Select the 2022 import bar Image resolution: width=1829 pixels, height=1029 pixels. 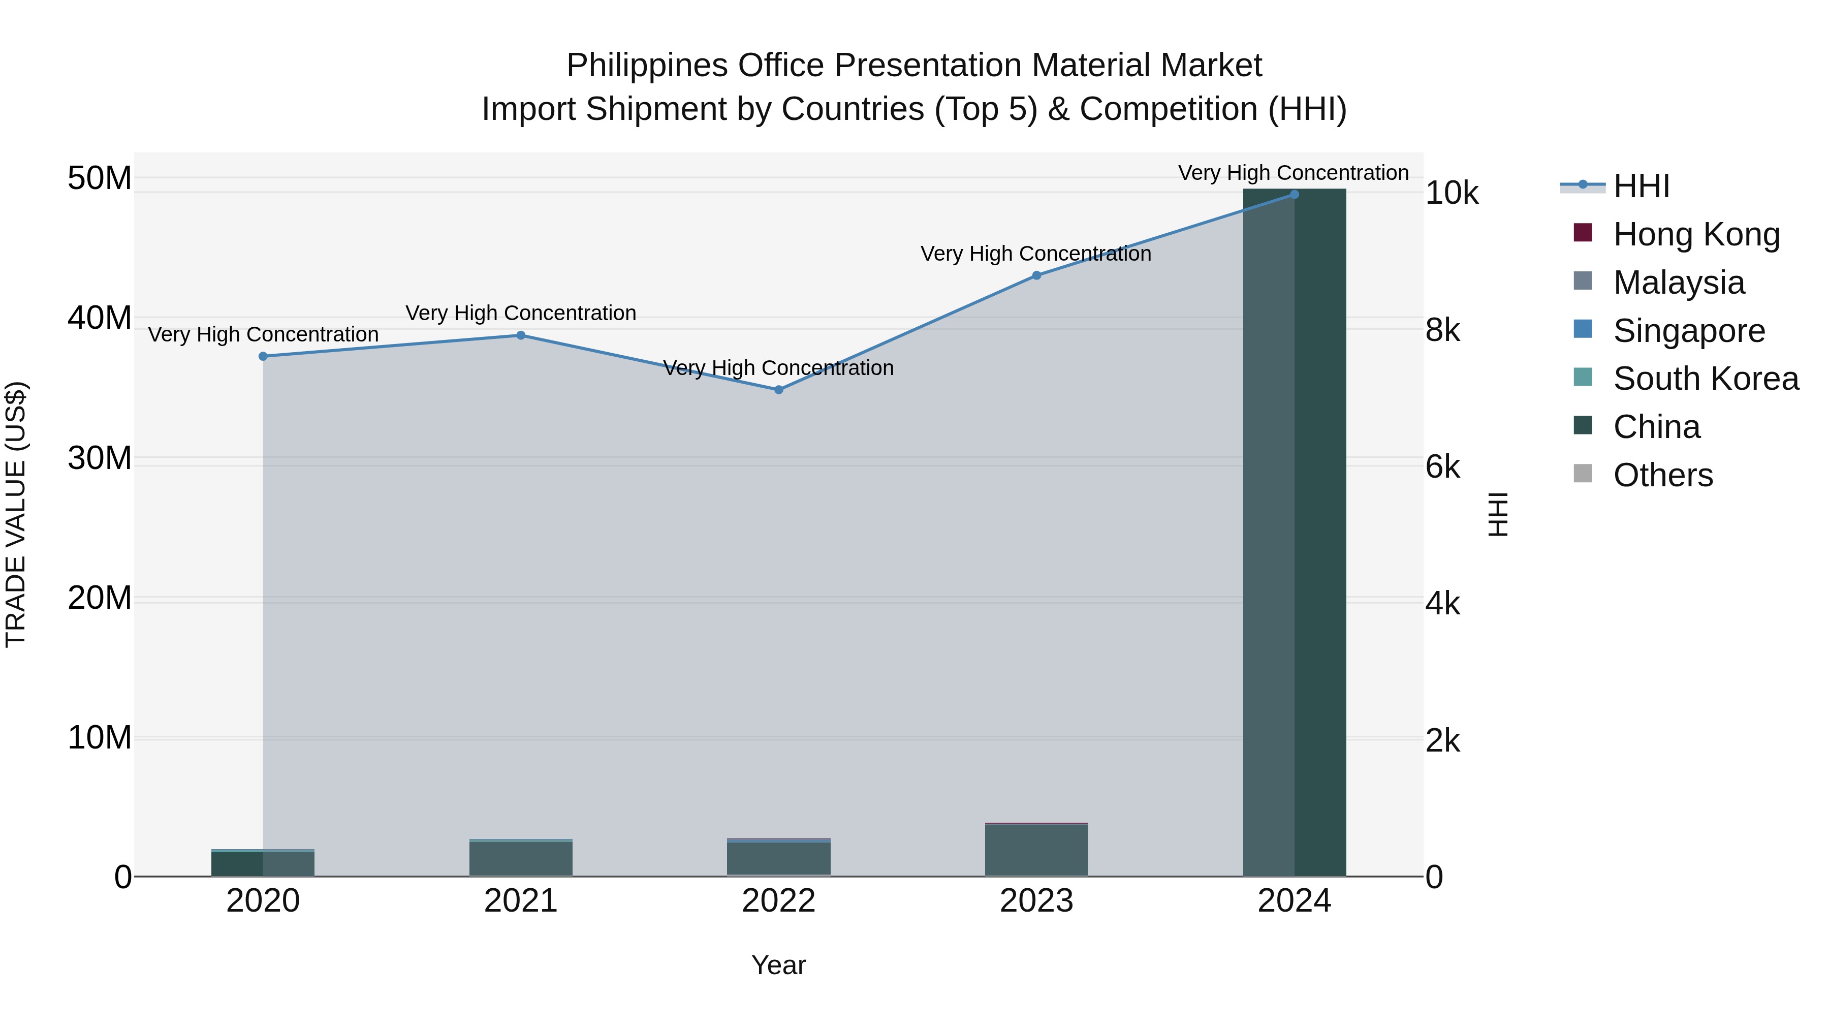coord(778,858)
